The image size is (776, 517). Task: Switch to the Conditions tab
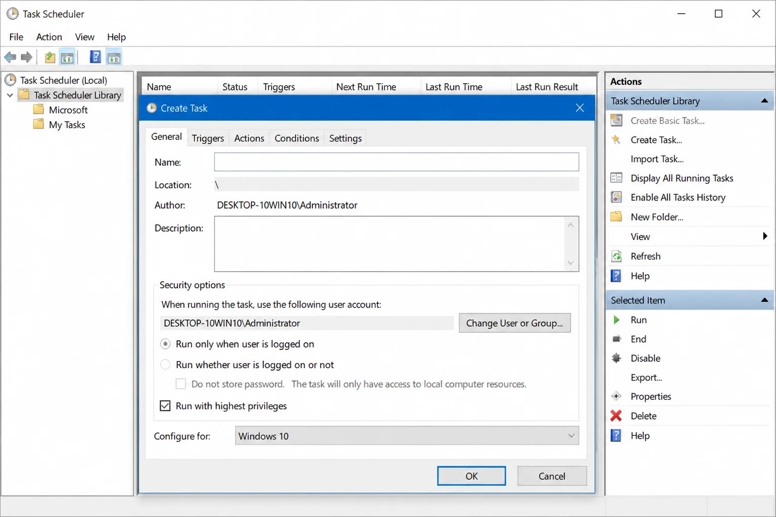tap(297, 138)
